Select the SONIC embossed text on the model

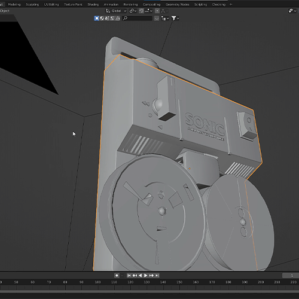(x=205, y=125)
